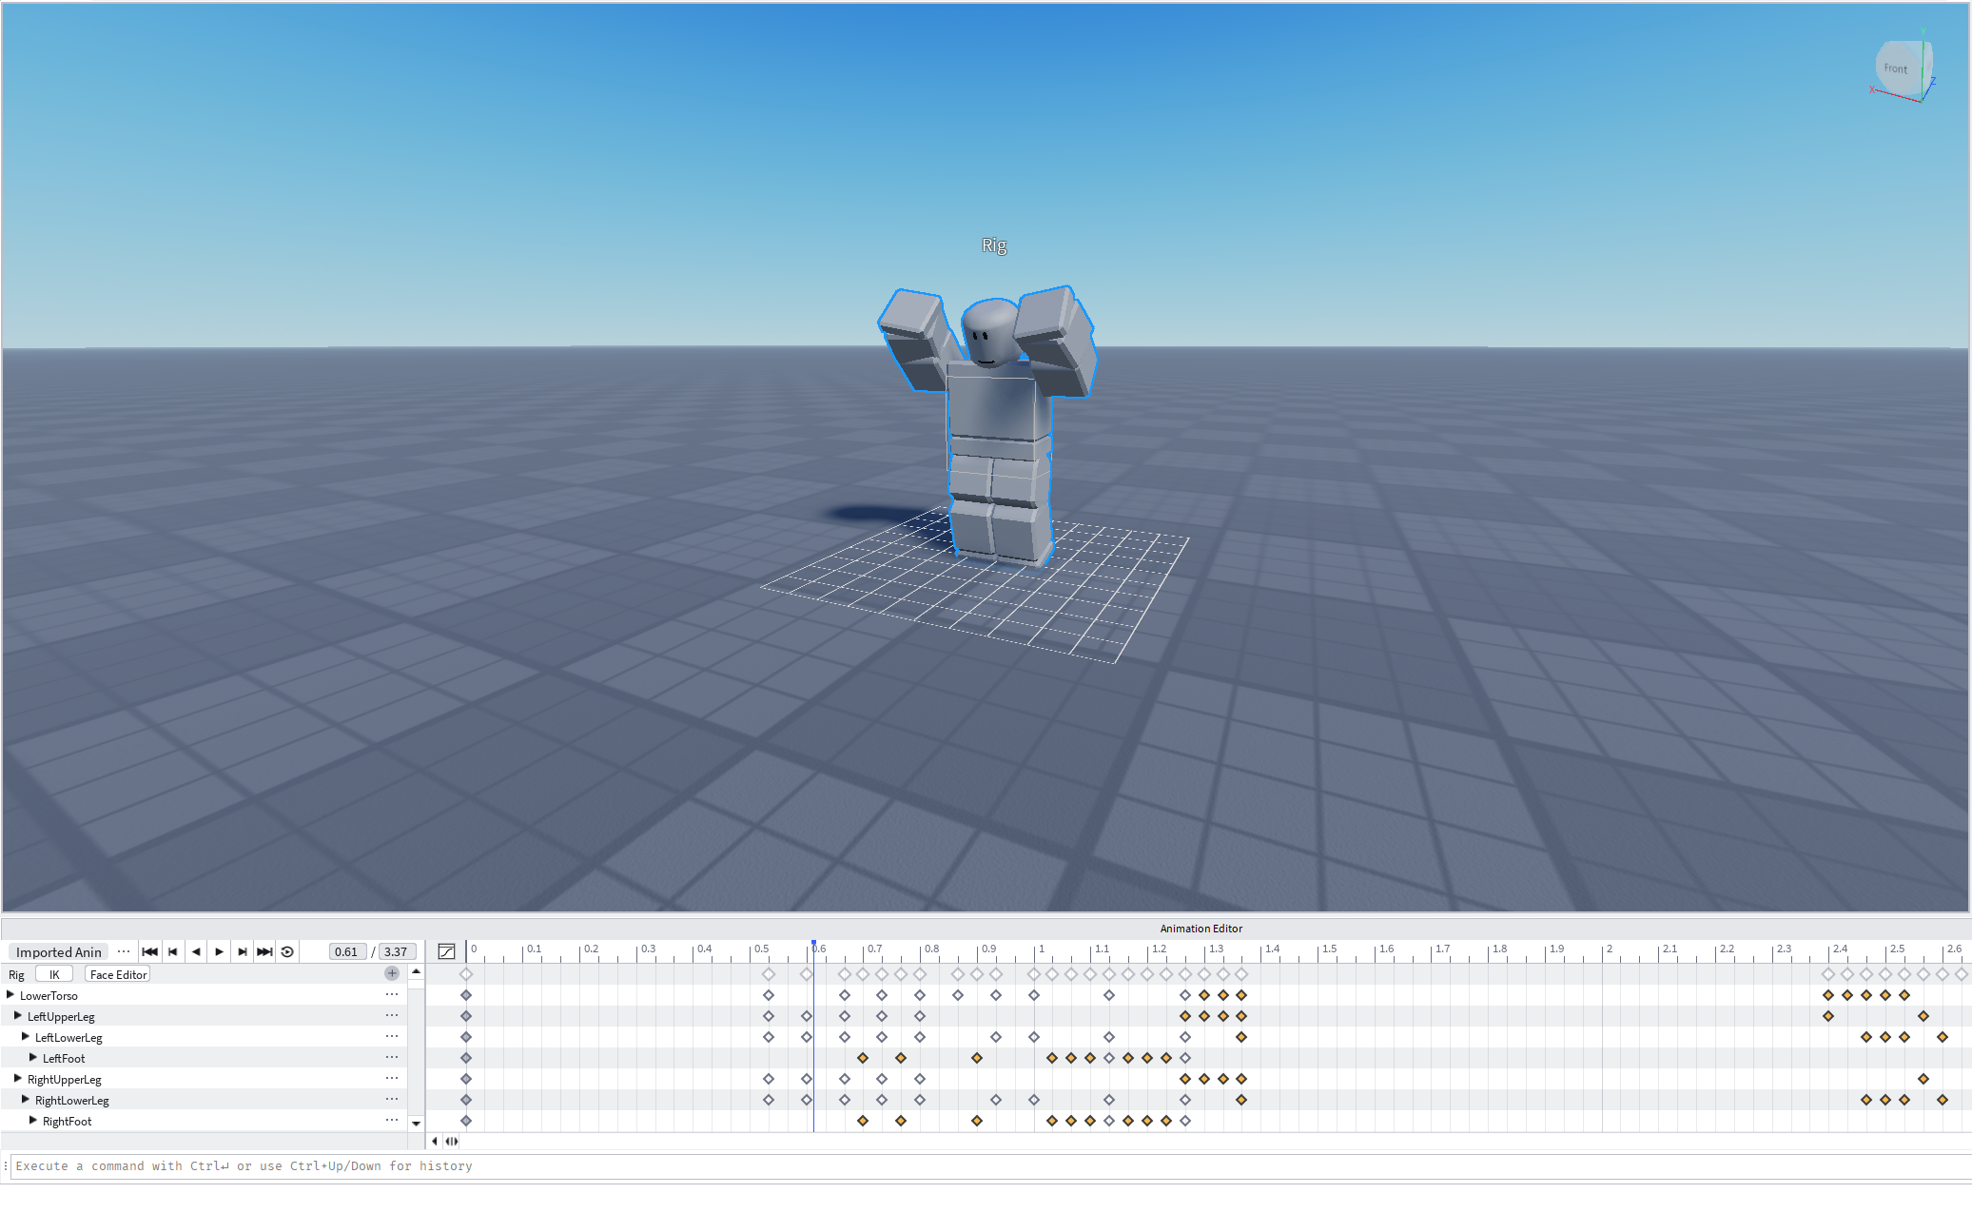Select the LeftUpperLeg keyframe near 2.4
This screenshot has height=1213, width=1972.
click(1828, 1016)
